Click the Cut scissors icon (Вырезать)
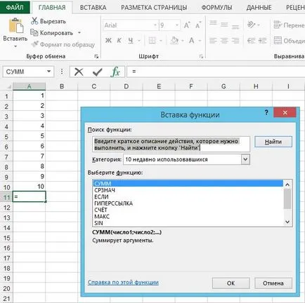This screenshot has width=305, height=303. [34, 21]
